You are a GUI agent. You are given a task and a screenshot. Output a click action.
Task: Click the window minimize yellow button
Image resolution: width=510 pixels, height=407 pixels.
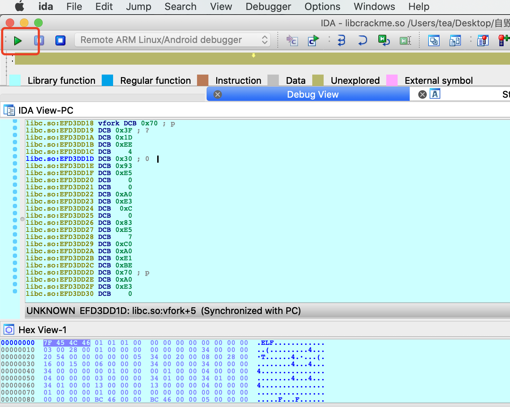(x=24, y=23)
